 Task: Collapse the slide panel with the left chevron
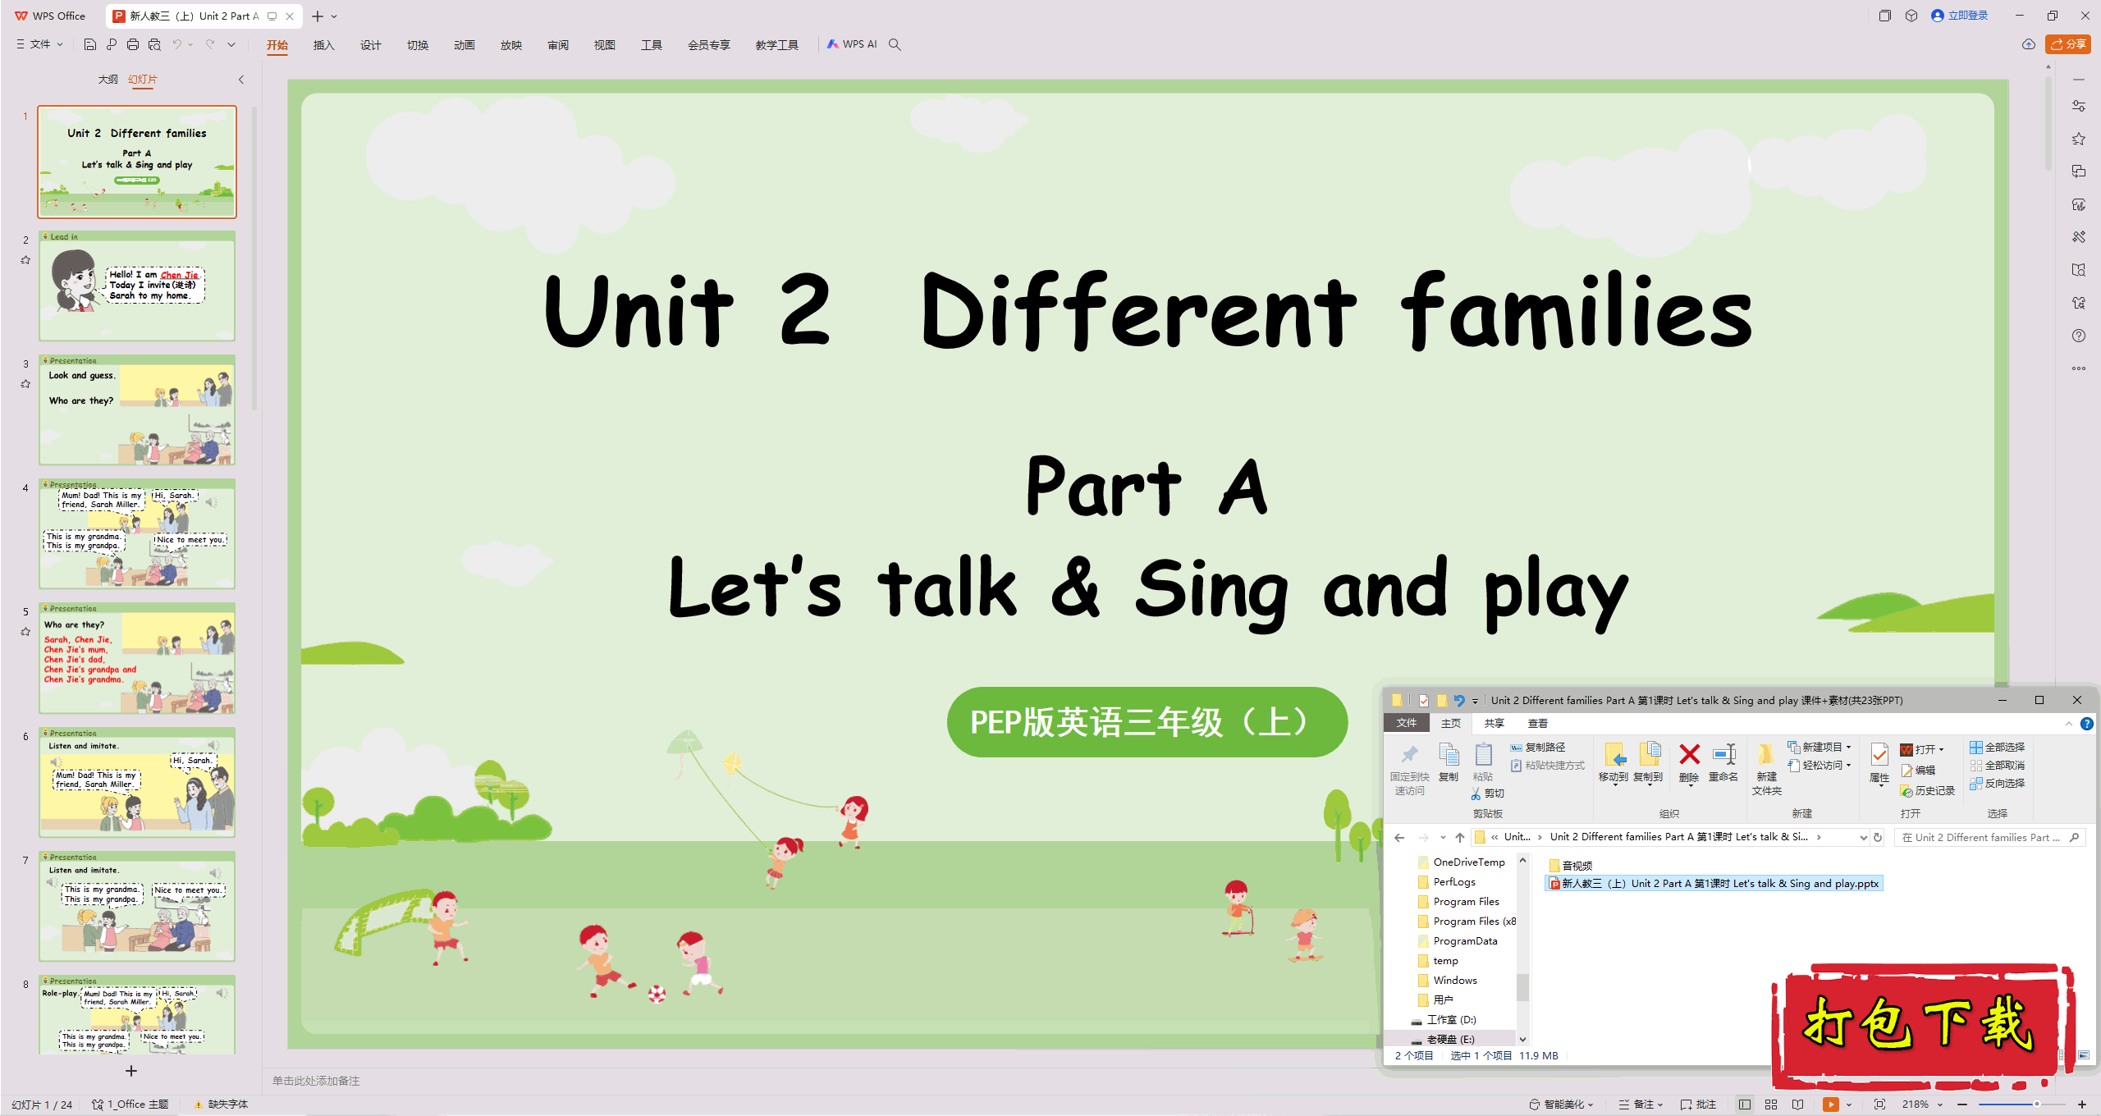[240, 80]
